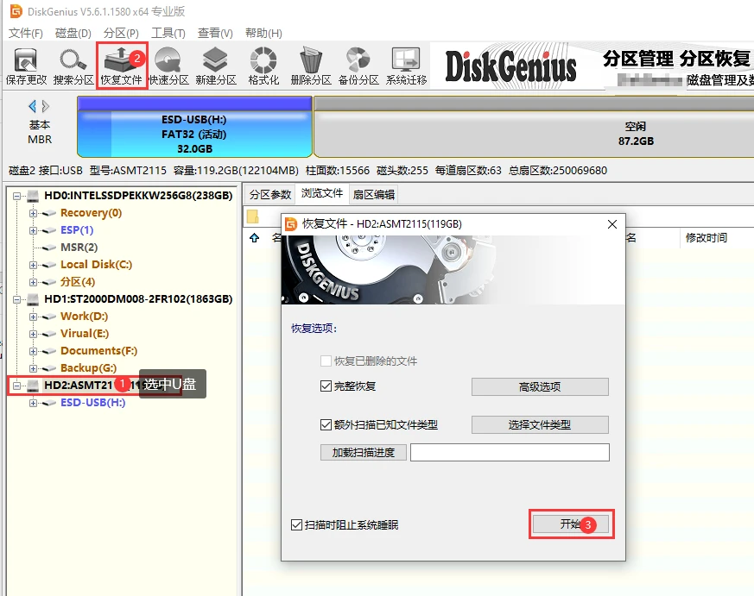This screenshot has height=596, width=754.
Task: Click the 格式化 format icon
Action: pos(263,66)
